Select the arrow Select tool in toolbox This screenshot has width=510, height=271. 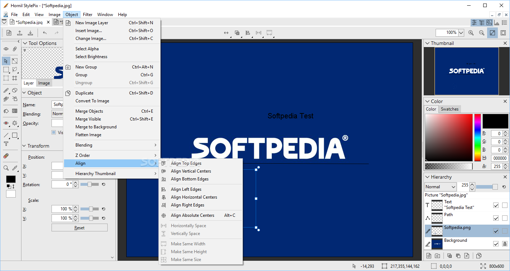coord(6,61)
